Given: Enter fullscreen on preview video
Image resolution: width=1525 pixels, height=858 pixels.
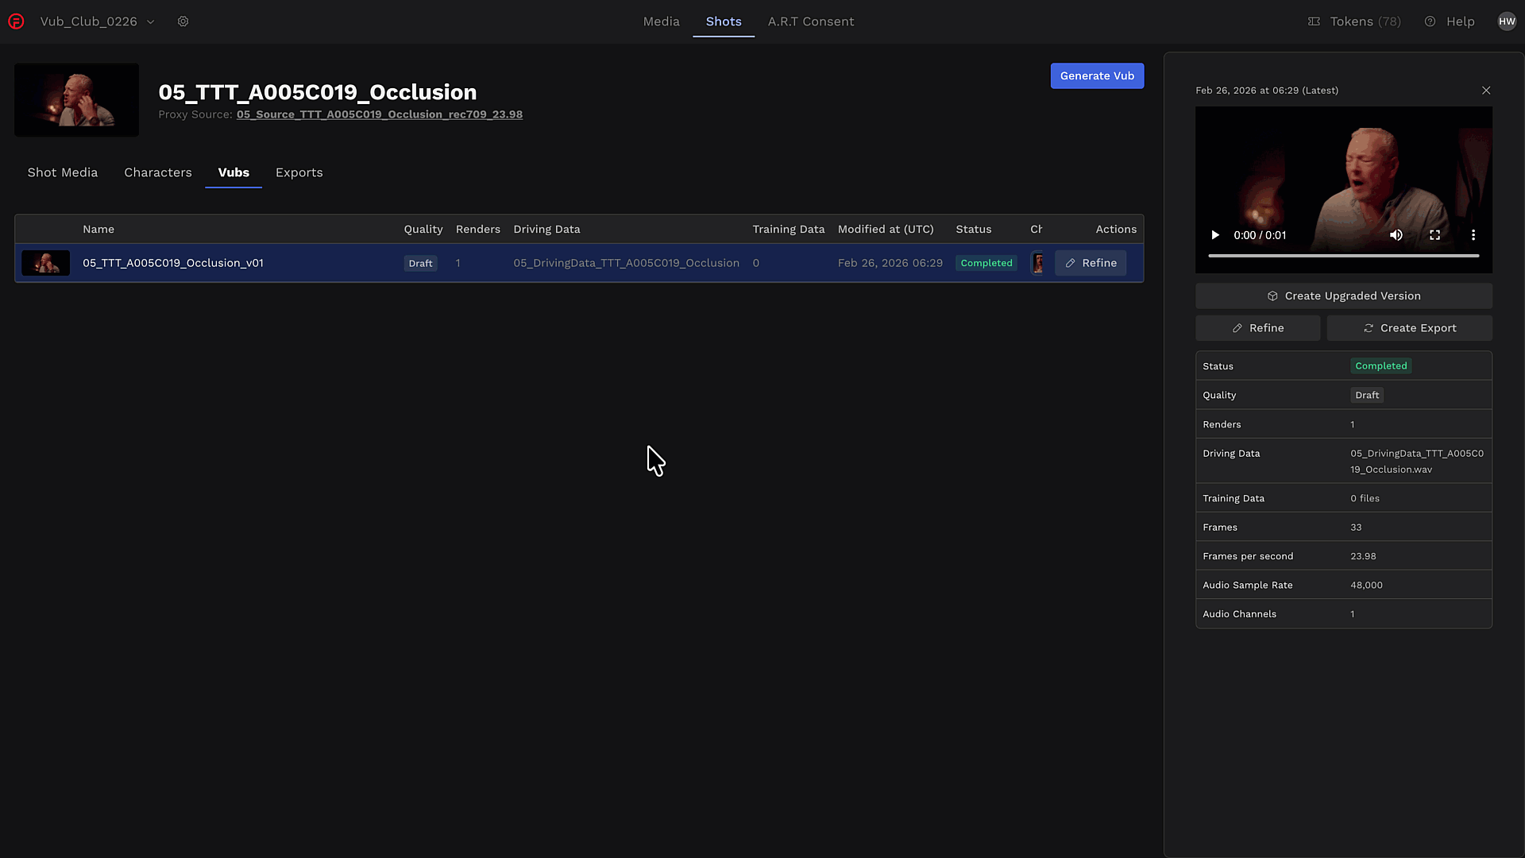Looking at the screenshot, I should point(1434,235).
